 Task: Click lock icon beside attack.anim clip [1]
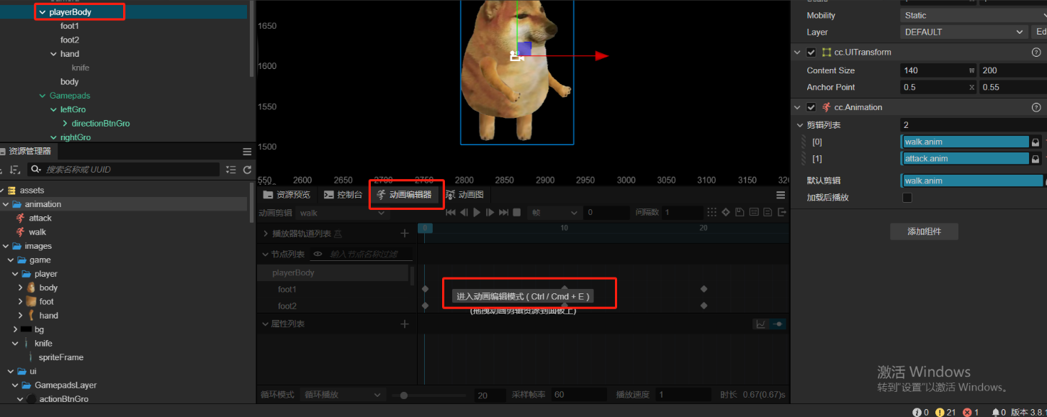(x=1035, y=159)
